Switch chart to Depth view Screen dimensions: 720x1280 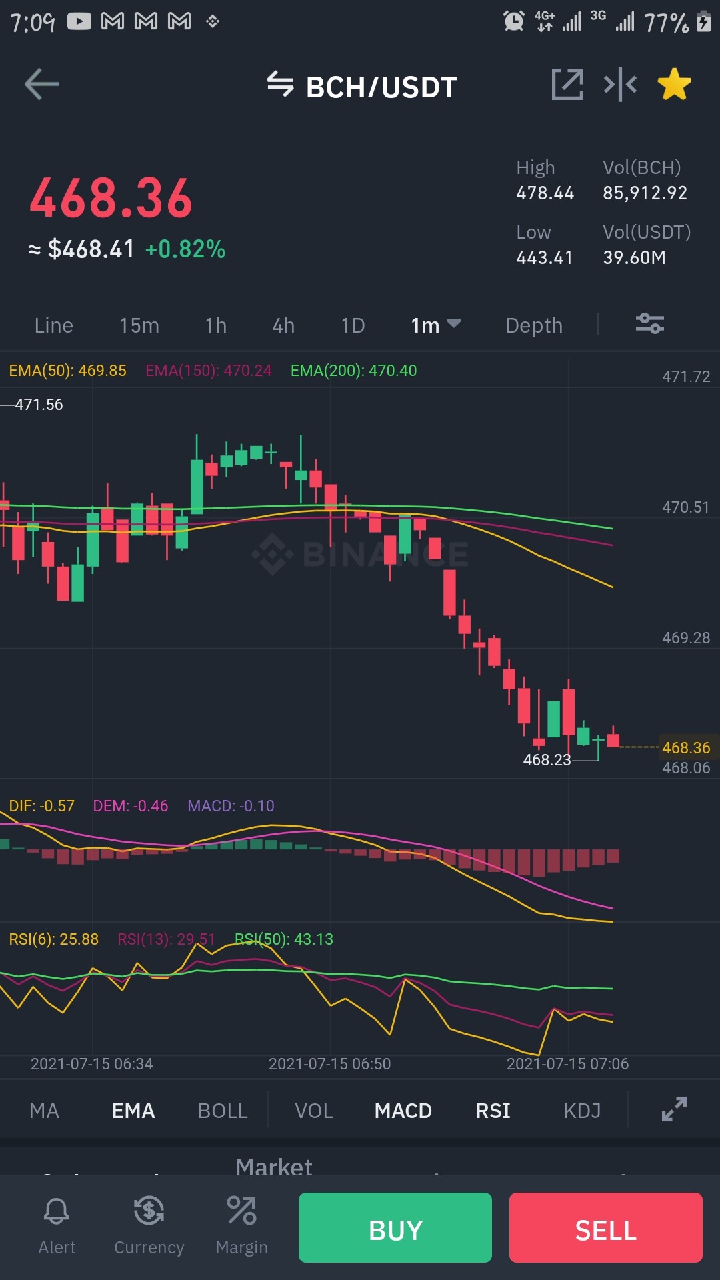[x=534, y=325]
